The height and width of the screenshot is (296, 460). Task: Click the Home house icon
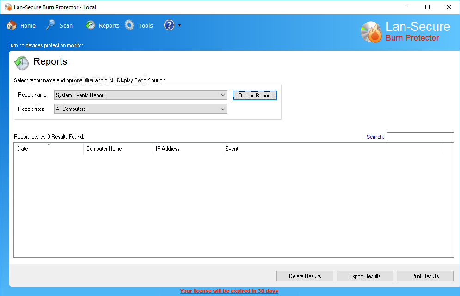point(12,25)
